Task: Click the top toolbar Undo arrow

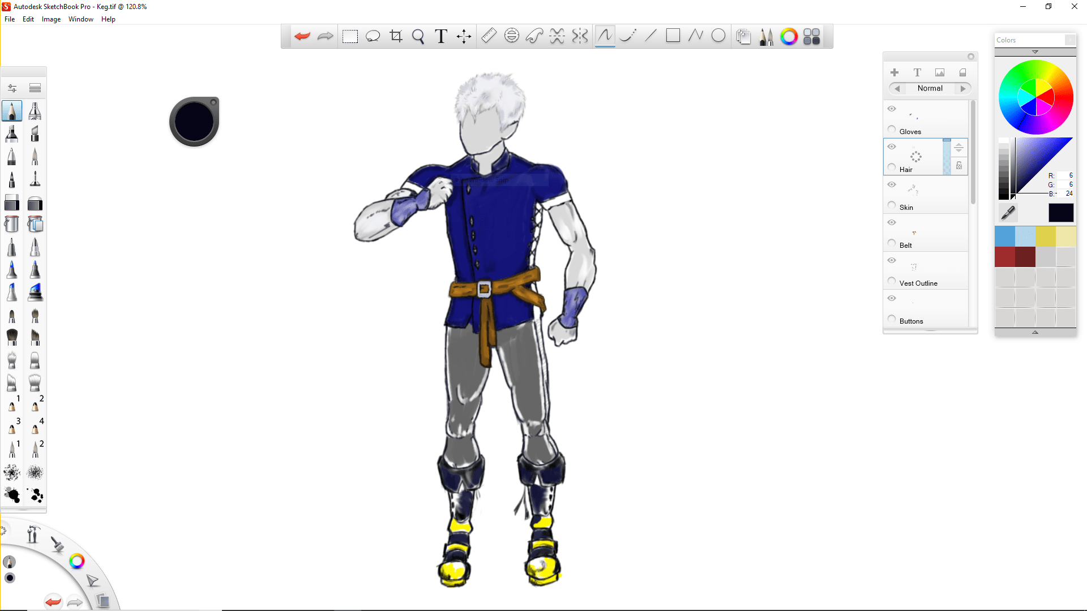Action: point(302,36)
